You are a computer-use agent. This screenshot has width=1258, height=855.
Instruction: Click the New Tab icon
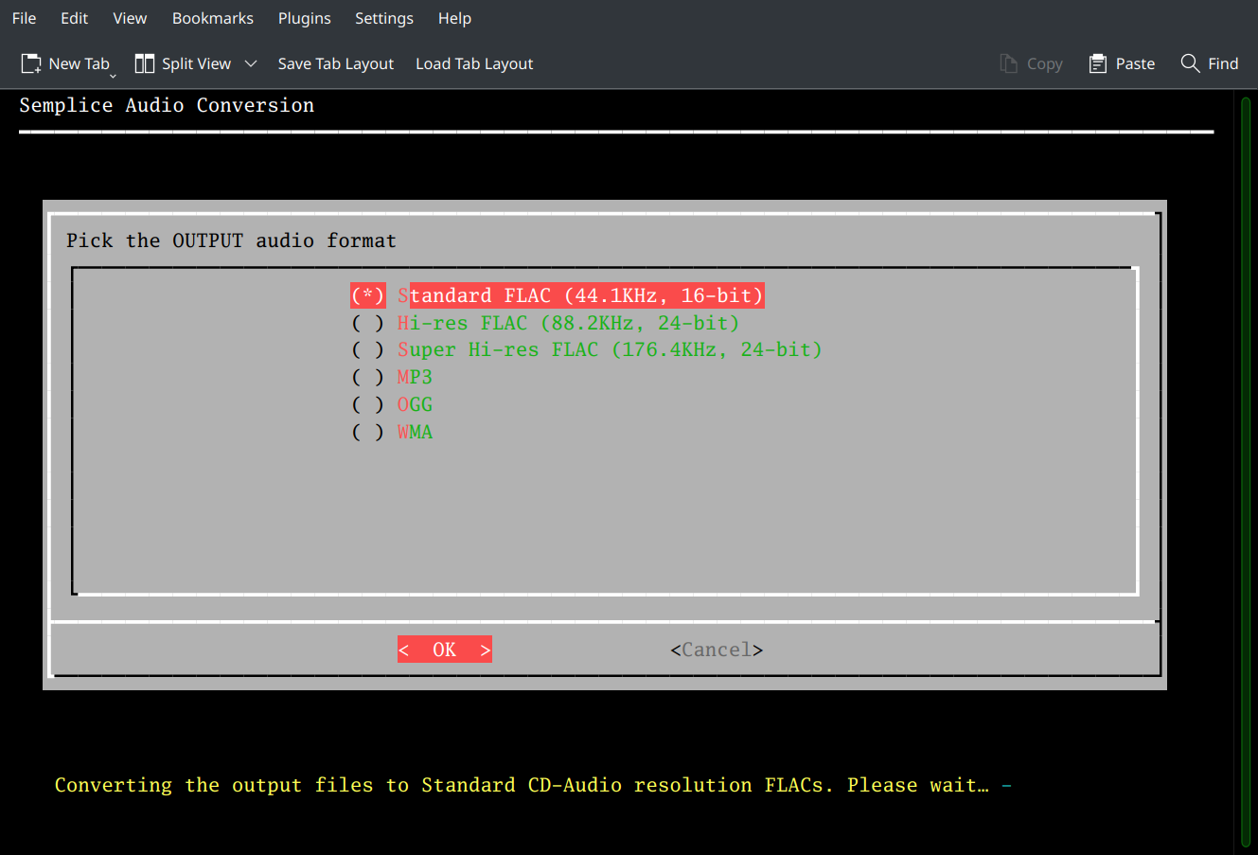pyautogui.click(x=31, y=63)
